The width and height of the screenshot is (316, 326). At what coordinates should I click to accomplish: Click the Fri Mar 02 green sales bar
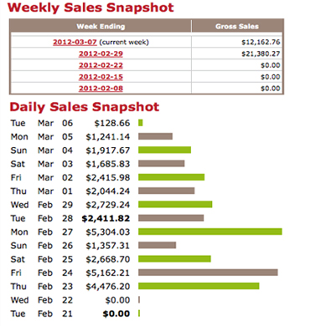pyautogui.click(x=171, y=177)
